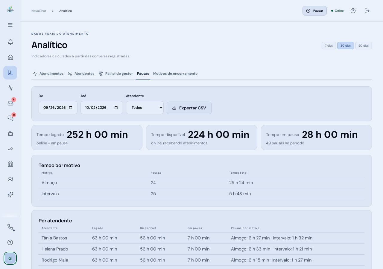Open the NexaChat logo home
Viewport: 383px width, 269px height.
10,10
